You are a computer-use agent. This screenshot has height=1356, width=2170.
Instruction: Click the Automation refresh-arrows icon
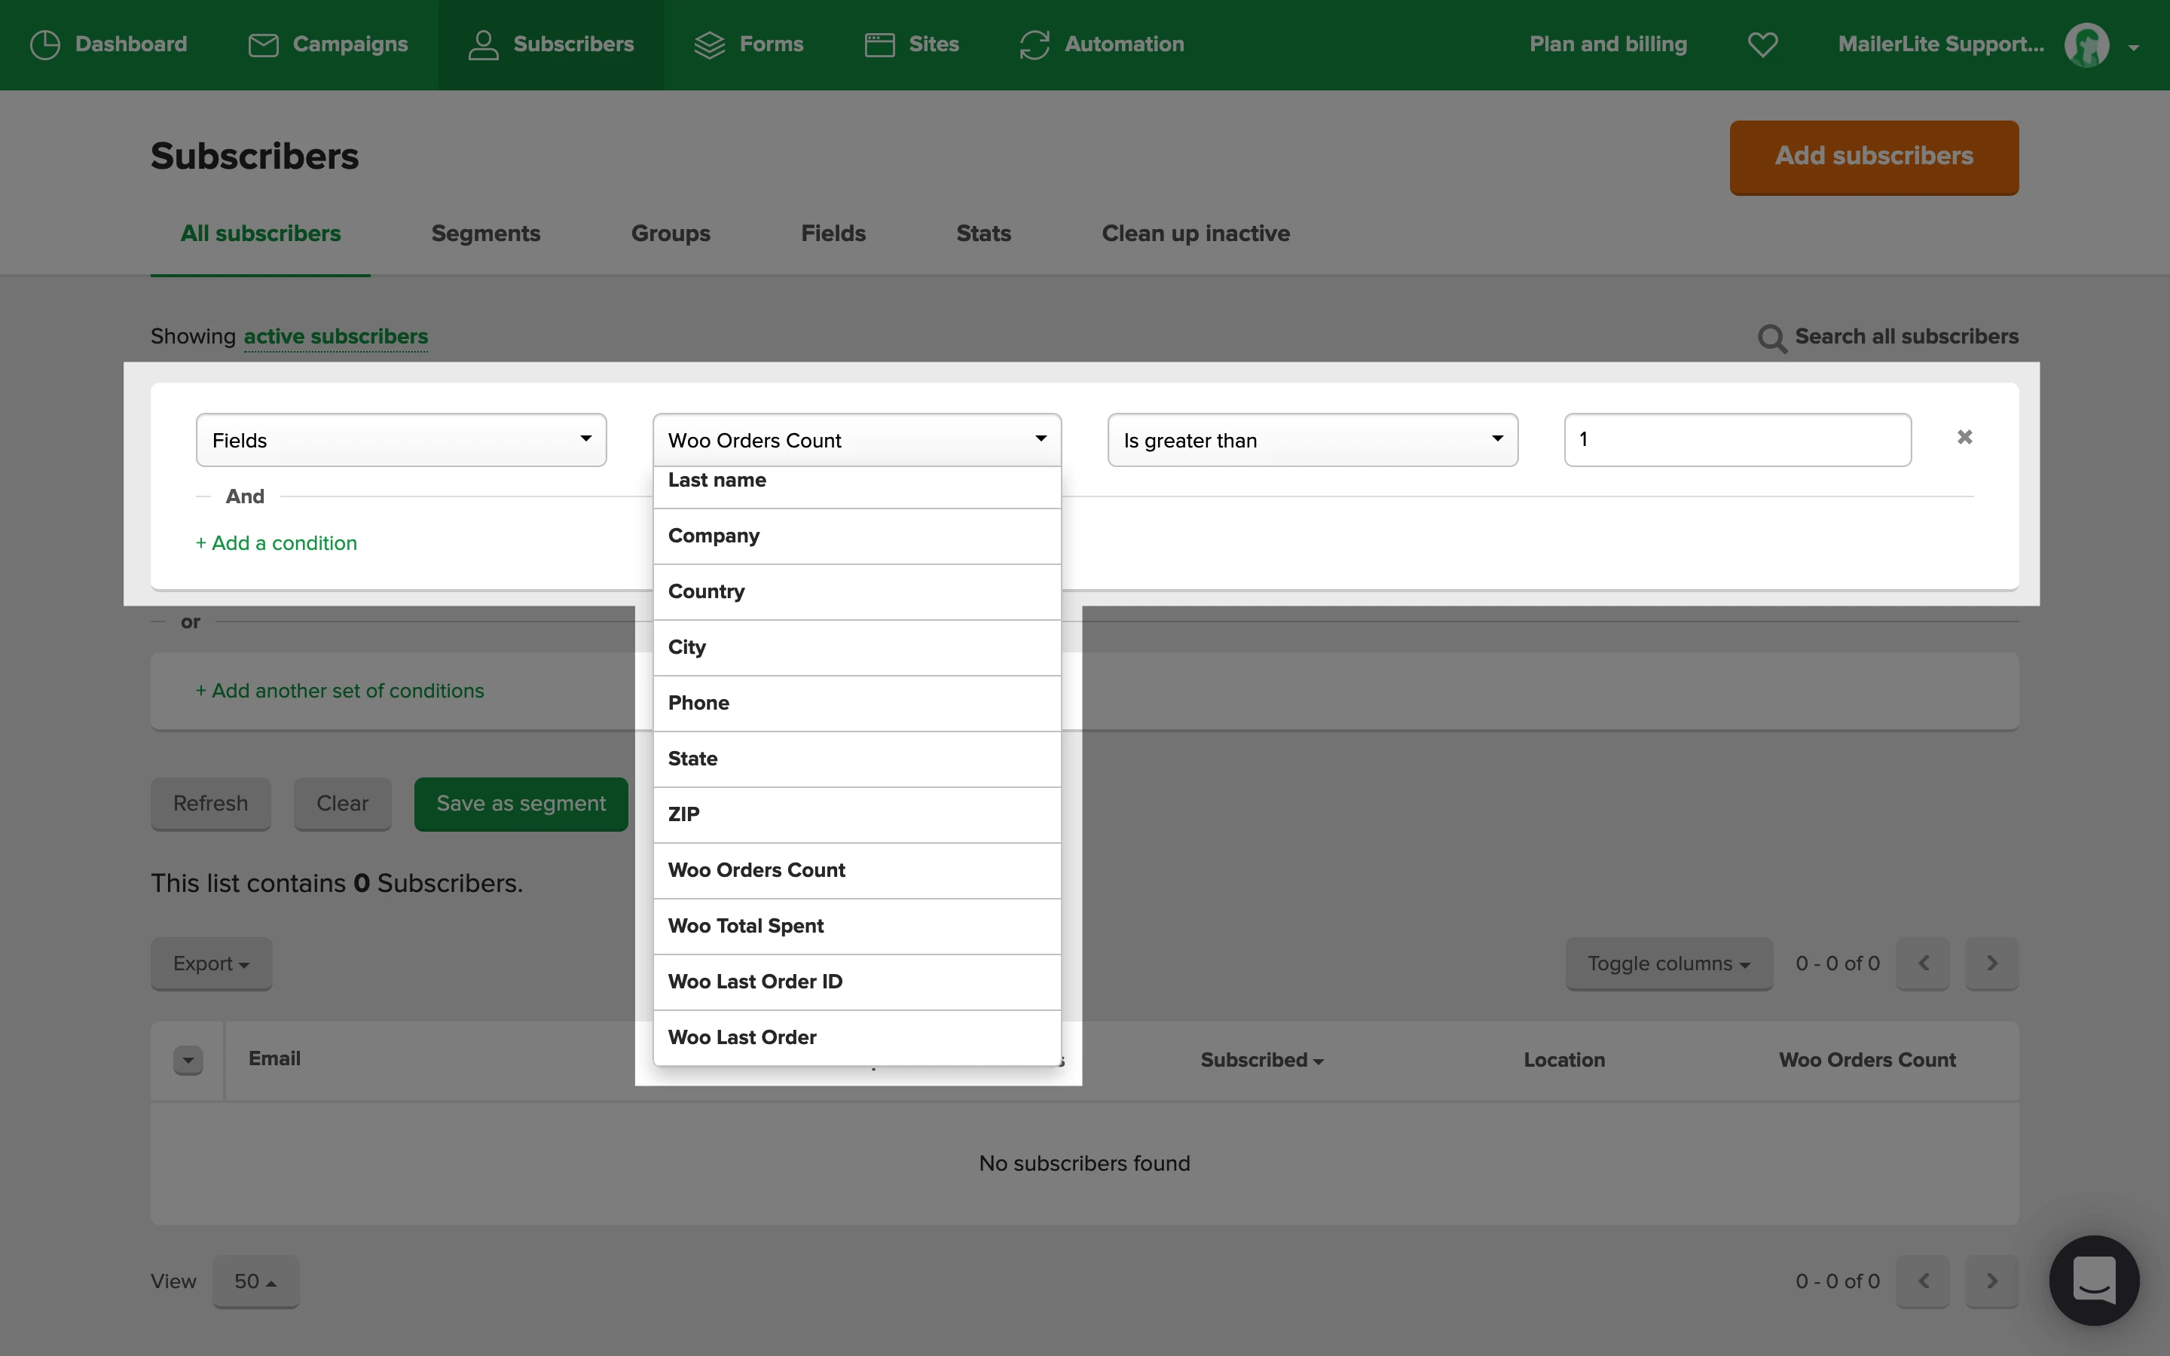point(1034,45)
